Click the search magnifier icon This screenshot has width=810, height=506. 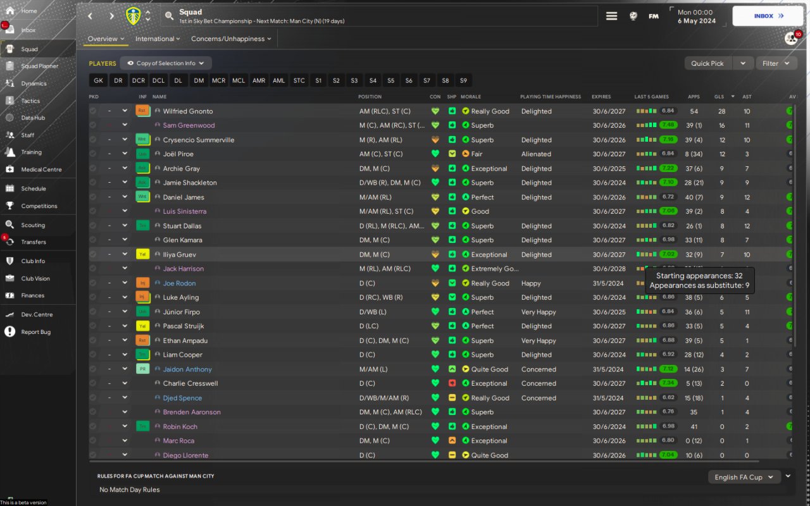coord(169,16)
